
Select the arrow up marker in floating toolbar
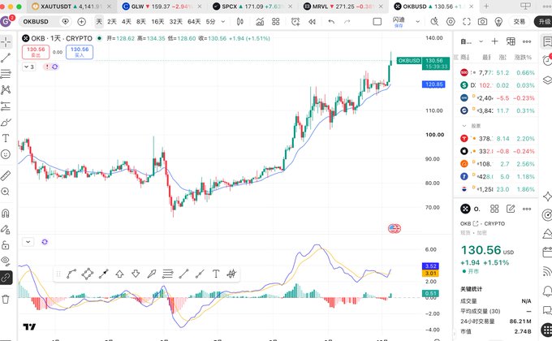click(119, 274)
